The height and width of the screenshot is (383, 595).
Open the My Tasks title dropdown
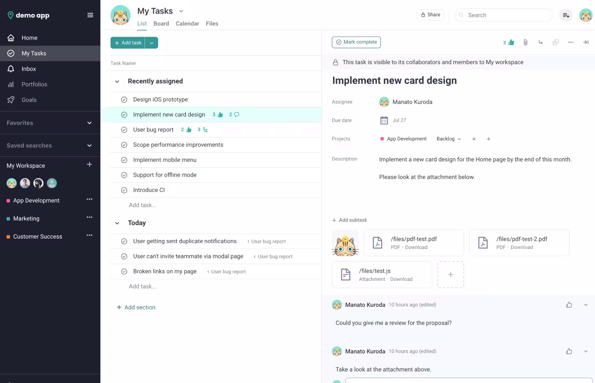pyautogui.click(x=181, y=11)
